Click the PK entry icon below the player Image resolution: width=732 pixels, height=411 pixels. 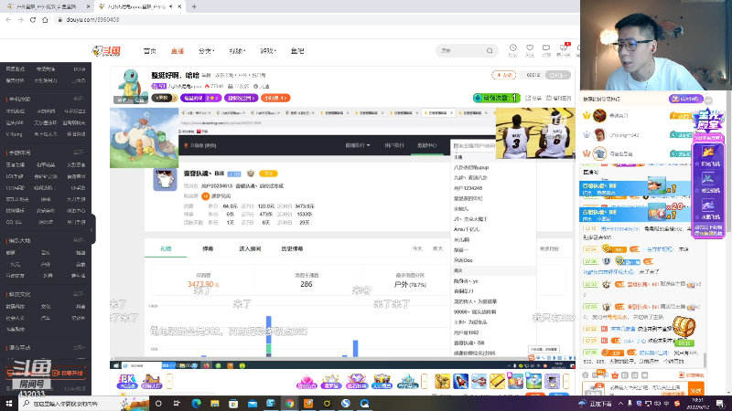click(127, 381)
